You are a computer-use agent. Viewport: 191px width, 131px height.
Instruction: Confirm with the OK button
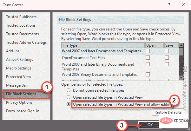[x=150, y=125]
